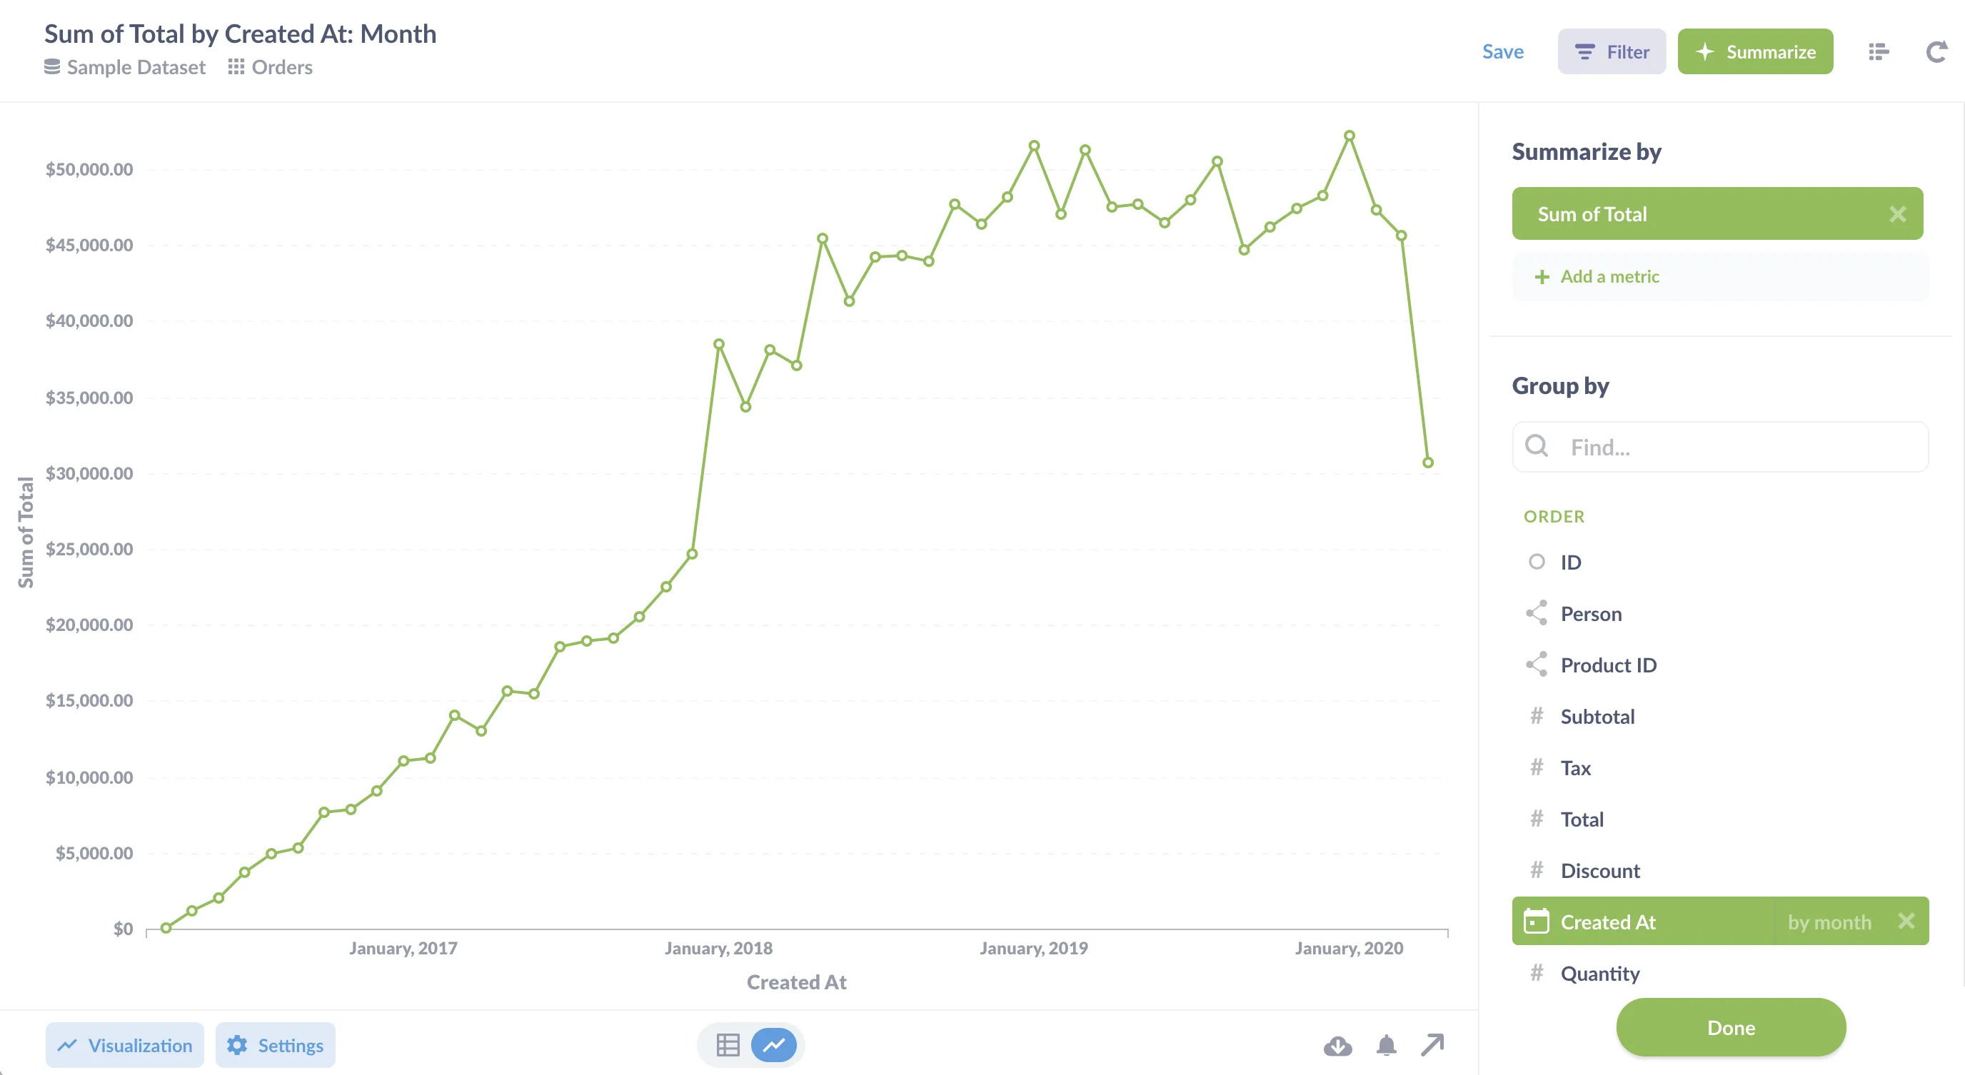This screenshot has width=1965, height=1075.
Task: Focus the Find group-by search field
Action: (x=1719, y=447)
